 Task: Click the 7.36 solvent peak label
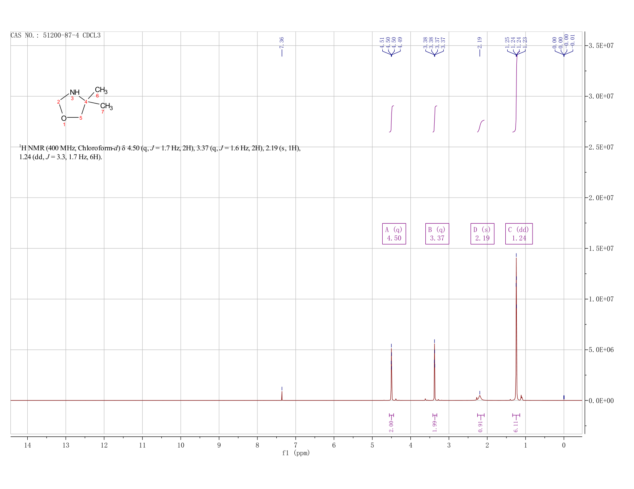click(282, 42)
